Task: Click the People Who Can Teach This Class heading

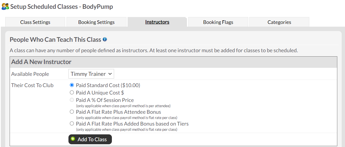Action: (56, 40)
